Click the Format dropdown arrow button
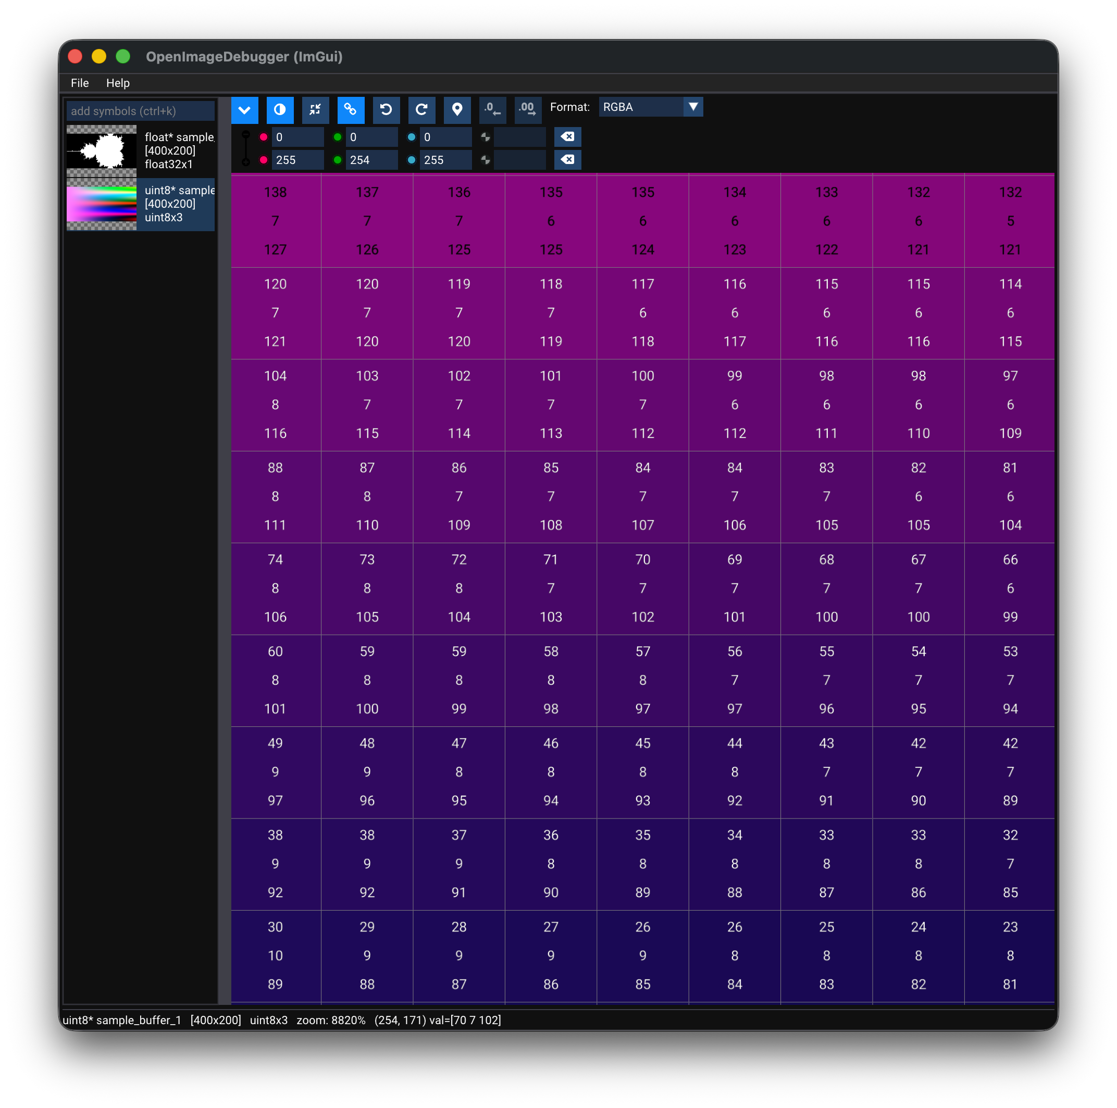 (x=692, y=107)
